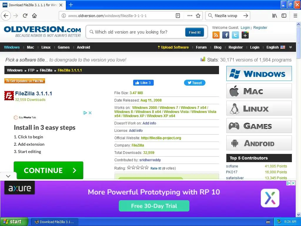Bookmark this page with the star
The width and height of the screenshot is (301, 226).
198,16
